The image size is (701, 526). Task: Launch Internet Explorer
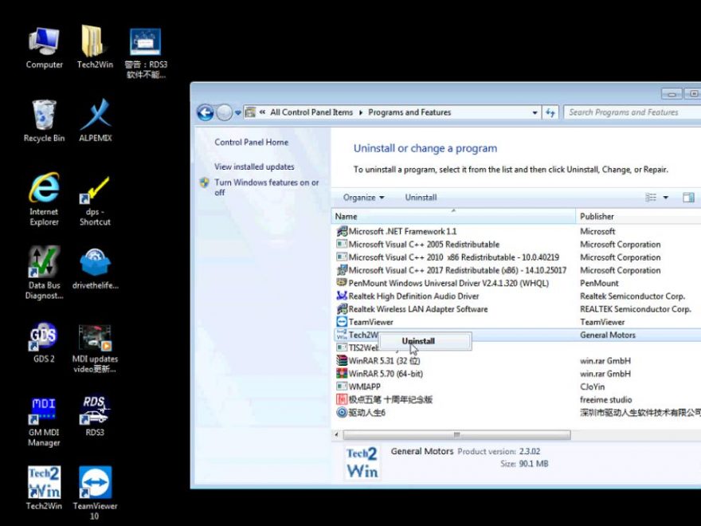[x=44, y=199]
